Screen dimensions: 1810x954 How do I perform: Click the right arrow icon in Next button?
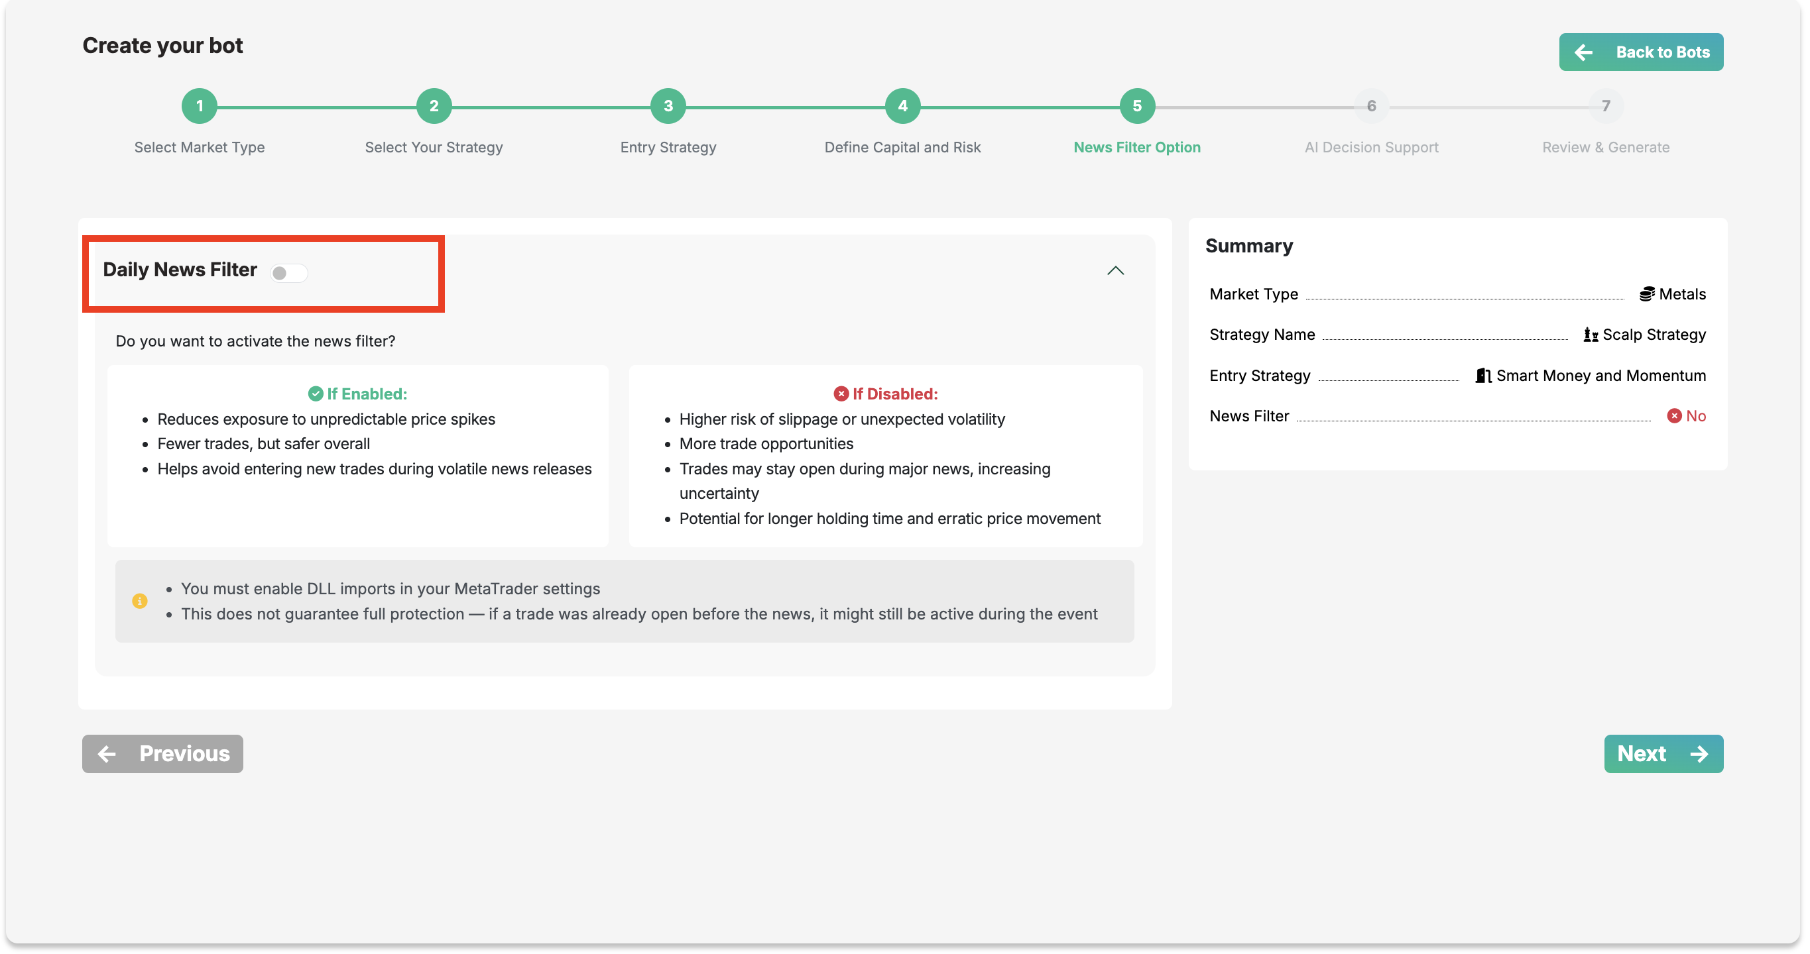(1699, 754)
